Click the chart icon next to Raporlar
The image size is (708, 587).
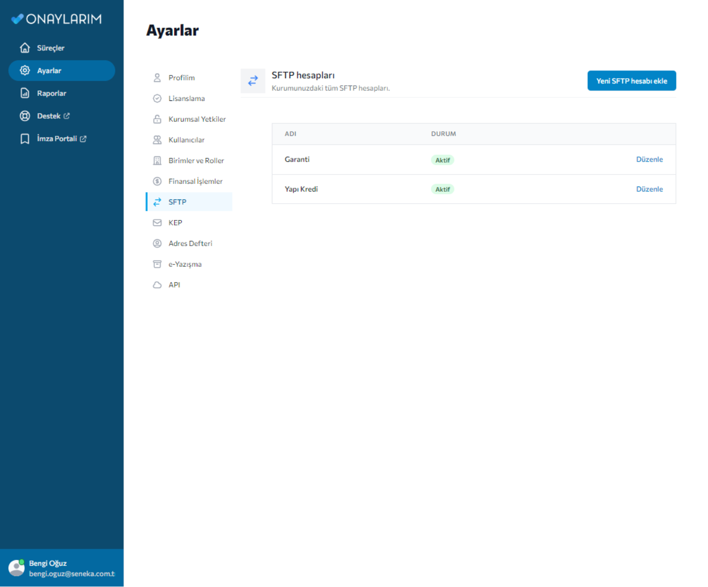point(24,93)
